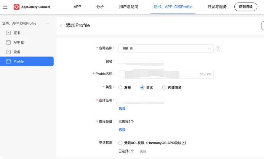The image size is (264, 159).
Task: Open the 分析 top tab
Action: (100, 7)
